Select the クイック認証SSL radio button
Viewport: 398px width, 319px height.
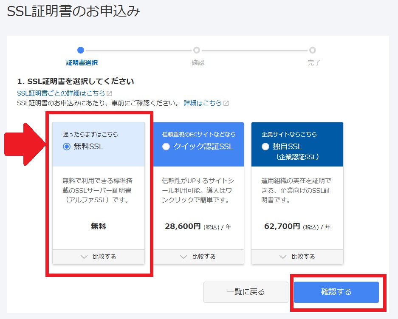pos(166,147)
